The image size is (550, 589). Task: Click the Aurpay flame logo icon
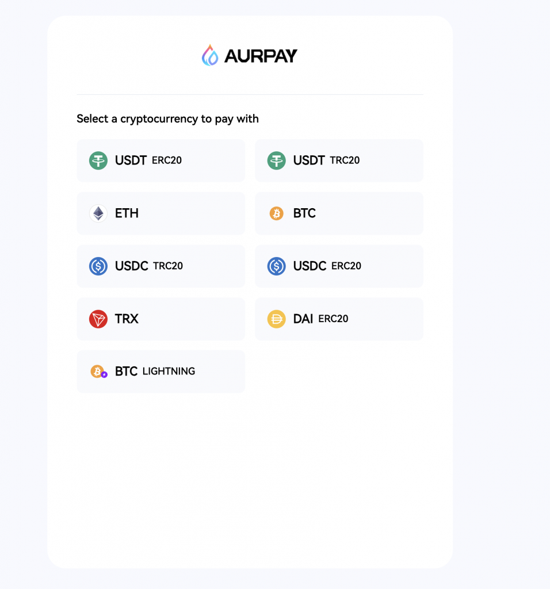[210, 55]
